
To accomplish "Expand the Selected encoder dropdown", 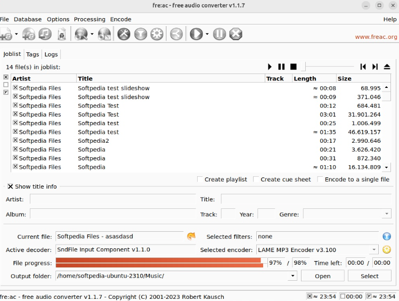I will click(x=374, y=250).
